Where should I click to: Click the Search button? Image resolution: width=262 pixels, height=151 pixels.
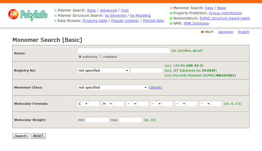21,136
